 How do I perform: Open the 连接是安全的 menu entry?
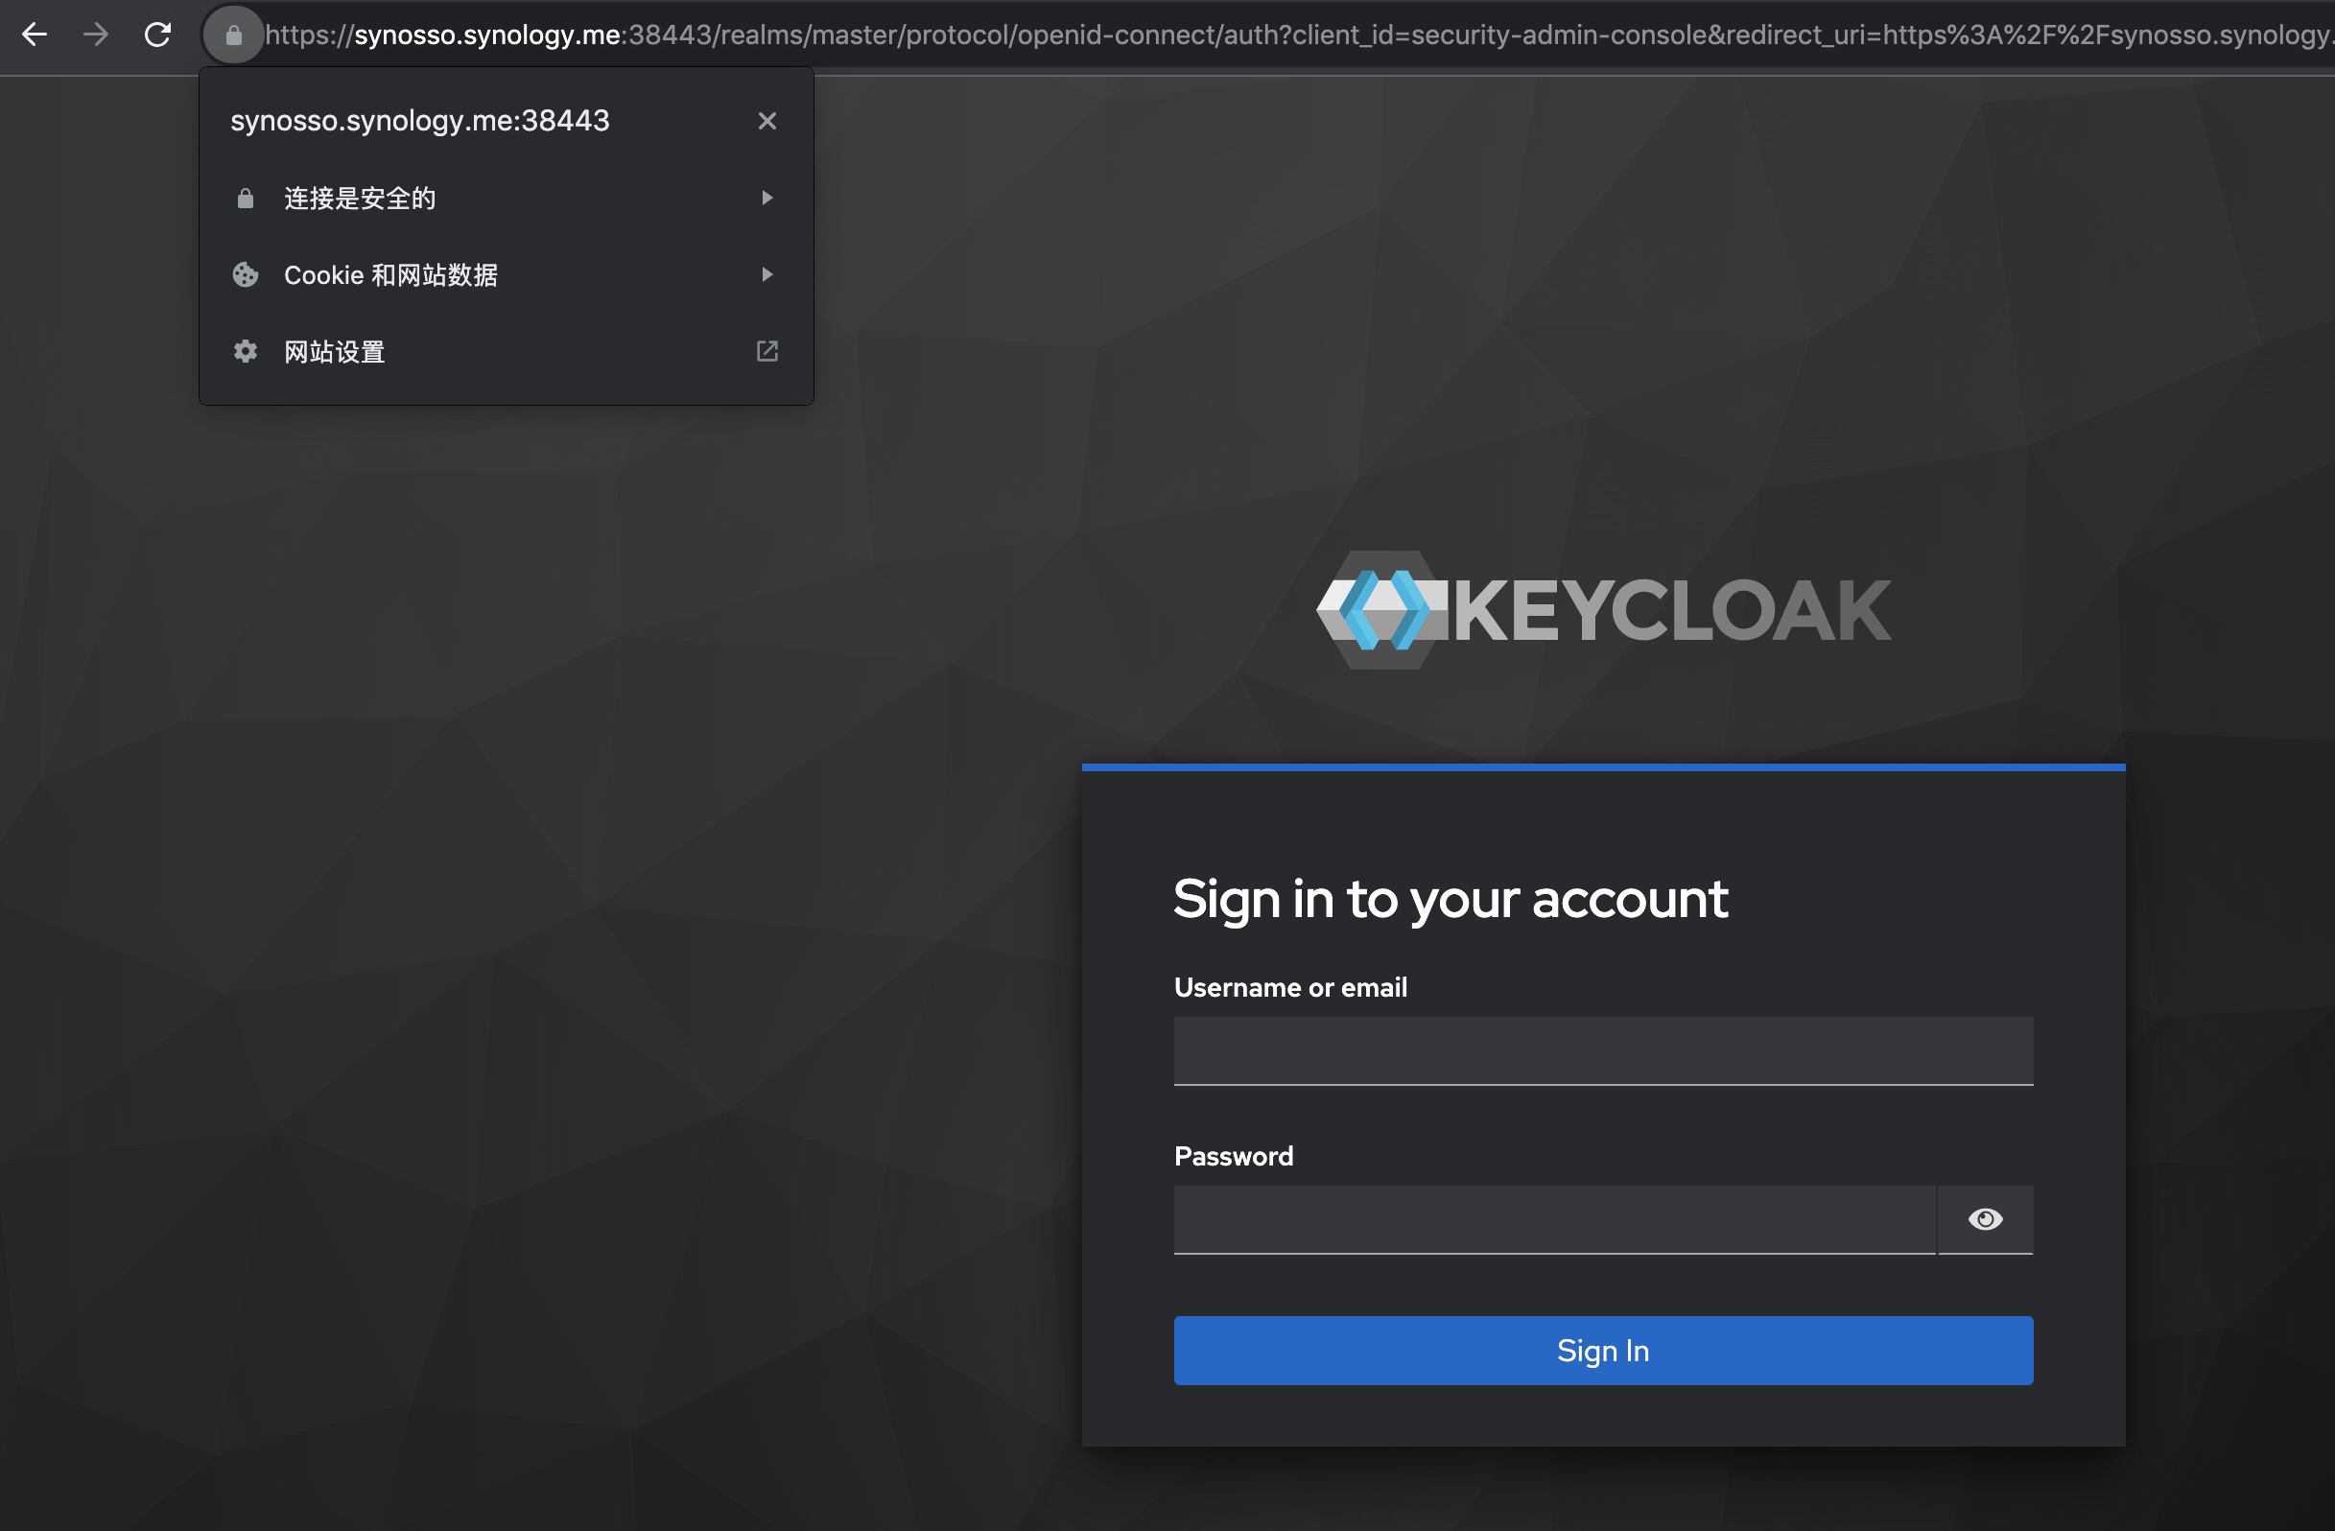click(x=507, y=199)
